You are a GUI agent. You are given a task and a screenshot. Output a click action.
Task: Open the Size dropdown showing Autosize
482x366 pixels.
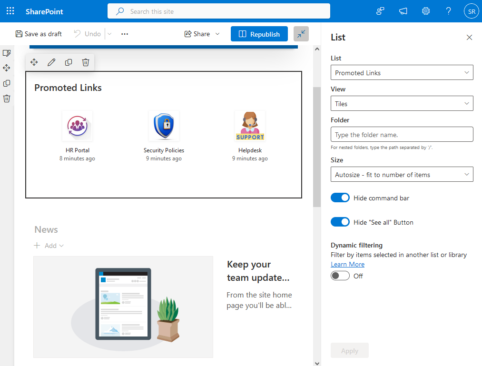(402, 174)
